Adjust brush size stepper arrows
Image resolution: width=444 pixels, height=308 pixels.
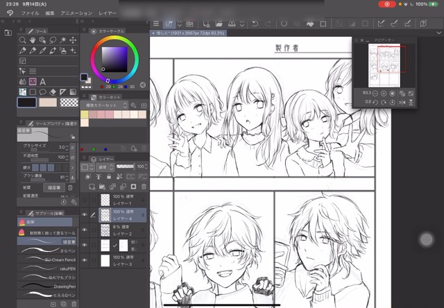coord(67,148)
